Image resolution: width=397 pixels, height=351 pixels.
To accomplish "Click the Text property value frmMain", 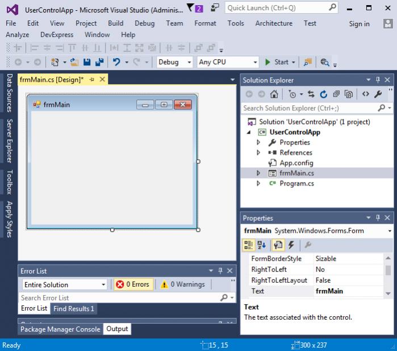I will [349, 291].
